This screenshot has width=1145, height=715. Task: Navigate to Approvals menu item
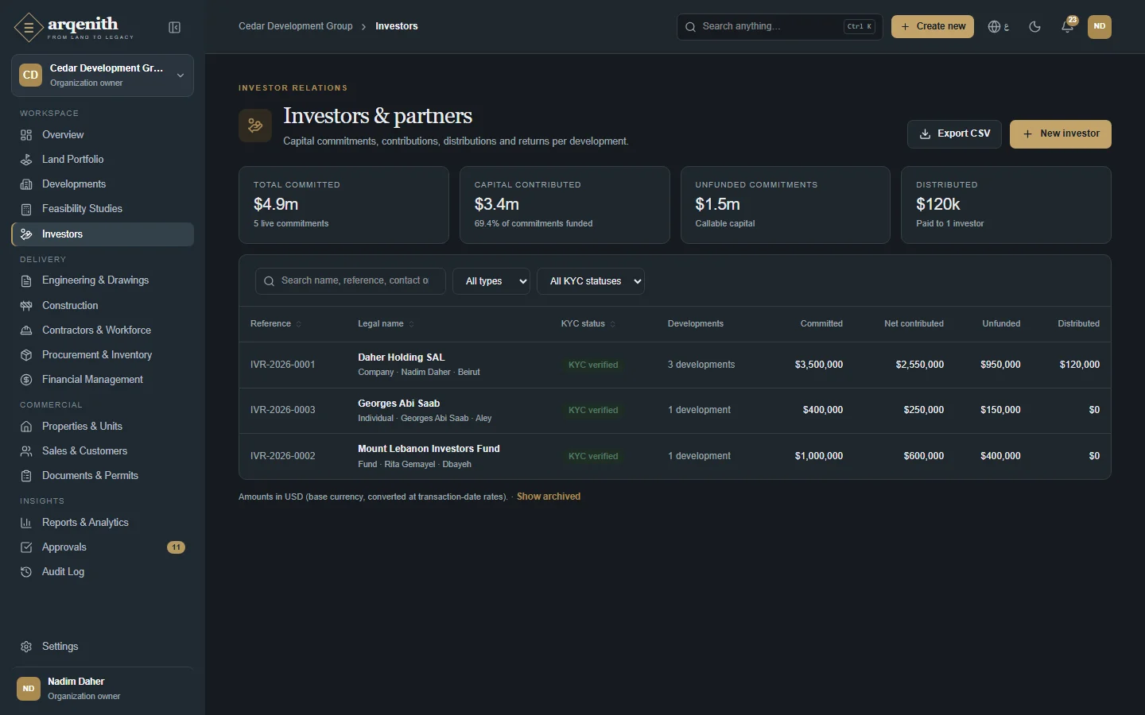pos(103,547)
